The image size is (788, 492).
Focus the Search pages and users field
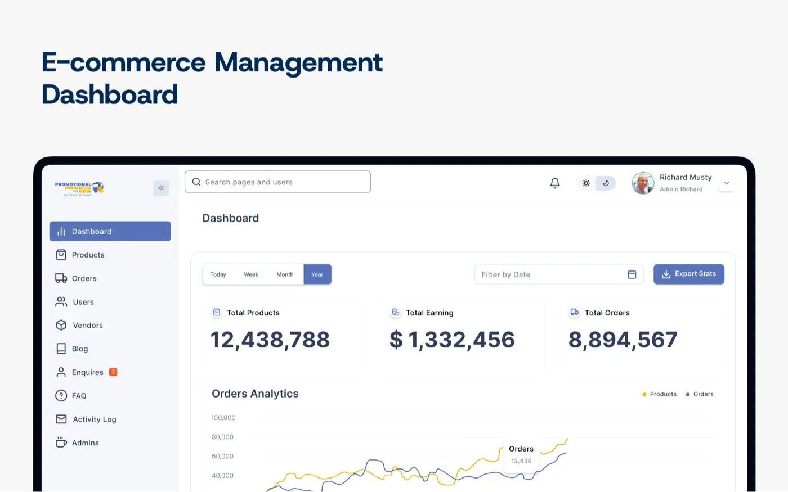pos(277,182)
